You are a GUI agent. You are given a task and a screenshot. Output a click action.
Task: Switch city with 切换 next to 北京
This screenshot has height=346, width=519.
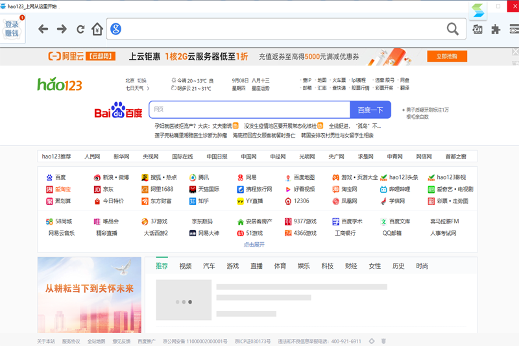141,80
